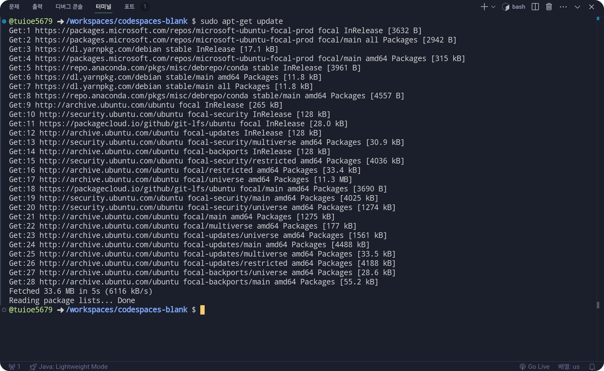The image size is (604, 371).
Task: Open the more actions ellipsis menu
Action: coord(563,7)
